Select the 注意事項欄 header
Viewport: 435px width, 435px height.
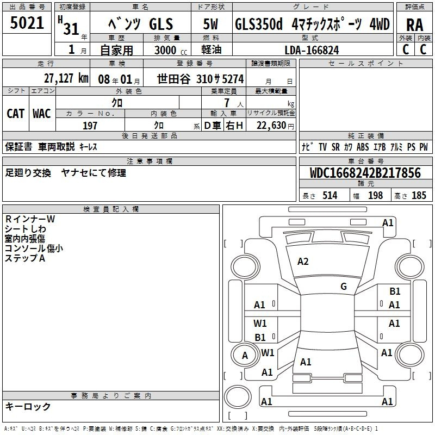149,161
